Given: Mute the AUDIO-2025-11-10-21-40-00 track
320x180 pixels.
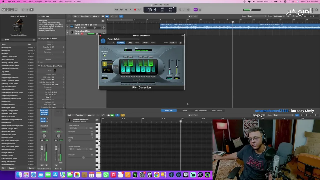Looking at the screenshot, I should pyautogui.click(x=76, y=28).
